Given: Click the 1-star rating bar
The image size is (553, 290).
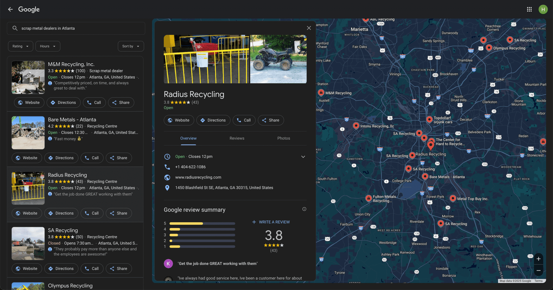Looking at the screenshot, I should (202, 247).
